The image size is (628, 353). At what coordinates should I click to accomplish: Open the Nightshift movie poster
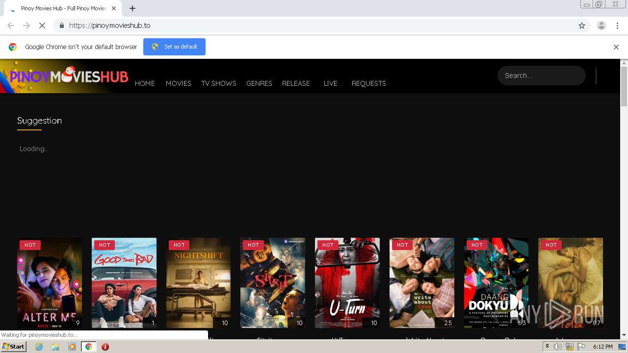coord(198,283)
